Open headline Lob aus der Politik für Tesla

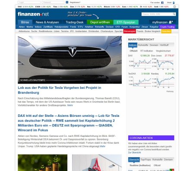tap(59, 90)
